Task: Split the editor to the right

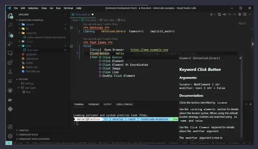Action: click(245, 14)
